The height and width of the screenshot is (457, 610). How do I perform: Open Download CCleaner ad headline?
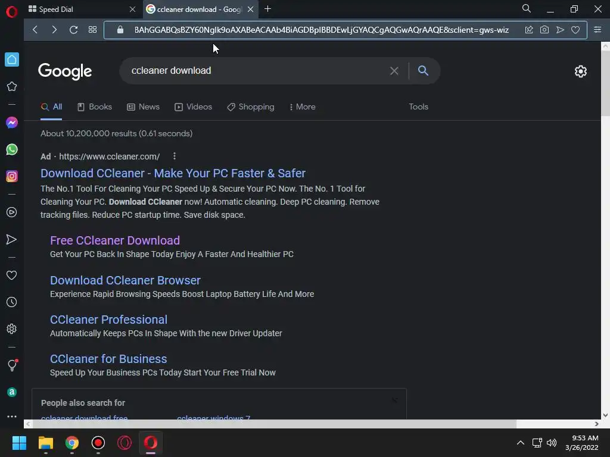[173, 173]
